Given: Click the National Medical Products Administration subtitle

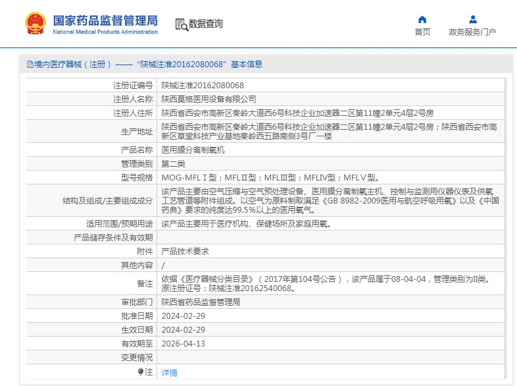Looking at the screenshot, I should coord(105,32).
